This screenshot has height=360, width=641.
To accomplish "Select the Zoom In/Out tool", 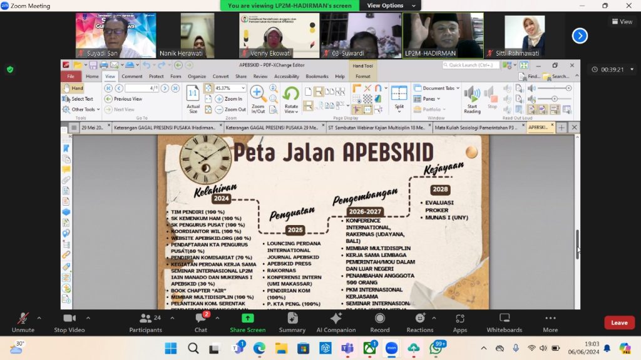I will [257, 99].
